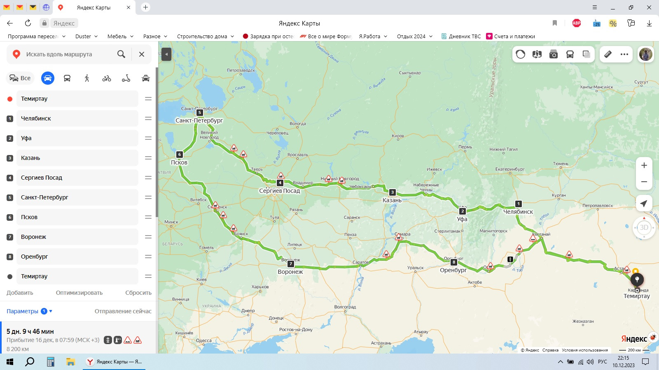Show all route types (Все)
This screenshot has height=370, width=659.
point(20,78)
